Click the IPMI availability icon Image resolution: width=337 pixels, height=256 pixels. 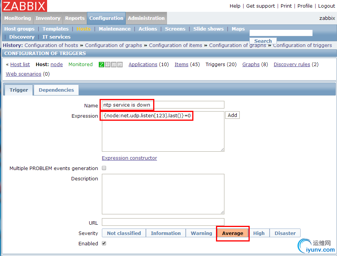(x=120, y=65)
